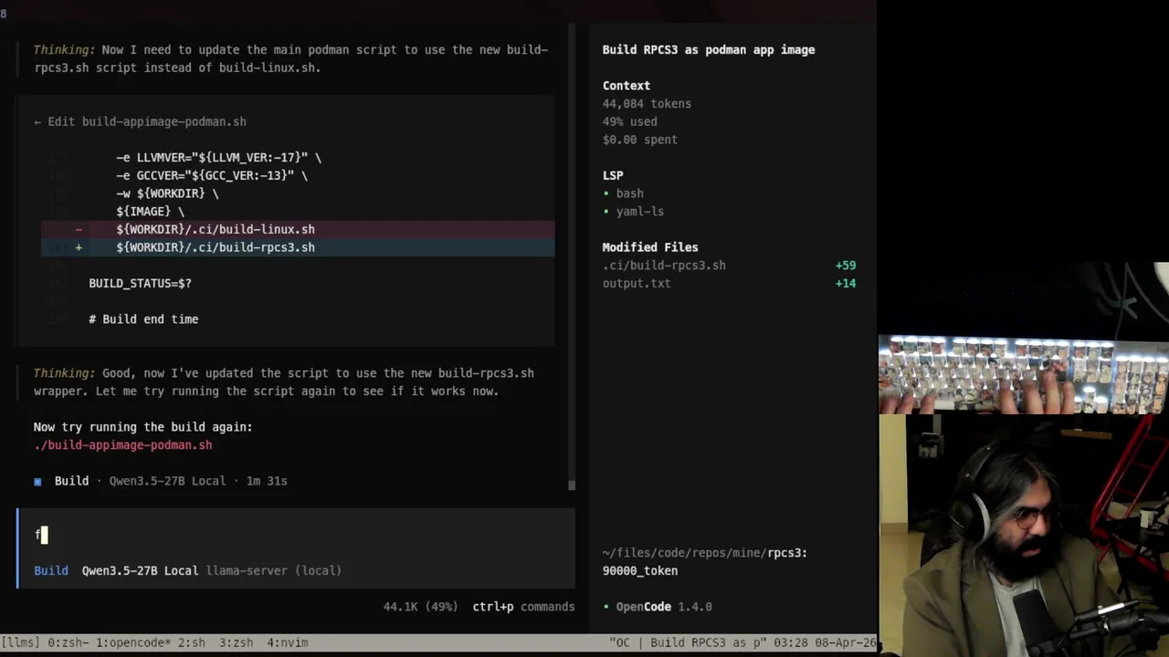
Task: Click the conversation scrollbar thumb
Action: [572, 485]
